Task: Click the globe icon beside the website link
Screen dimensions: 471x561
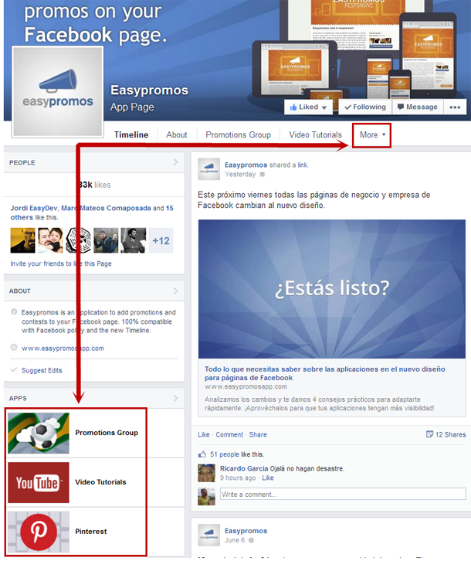Action: [14, 347]
